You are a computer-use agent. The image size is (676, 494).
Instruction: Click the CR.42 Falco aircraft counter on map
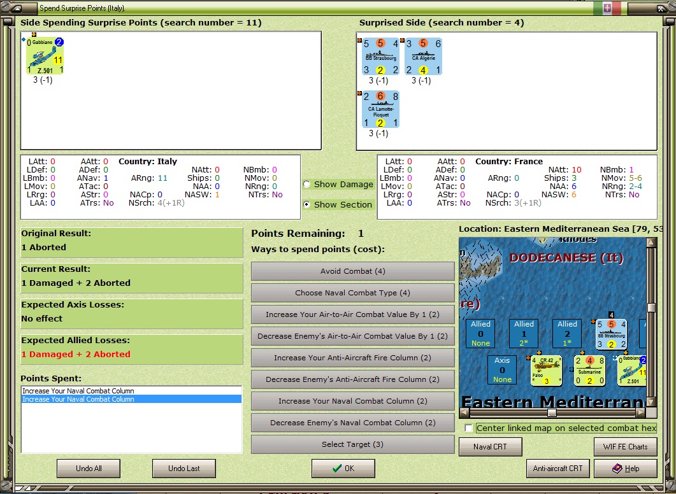coord(546,370)
